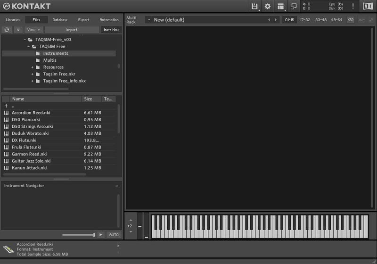Open the View dropdown menu
The width and height of the screenshot is (377, 264).
pos(33,30)
